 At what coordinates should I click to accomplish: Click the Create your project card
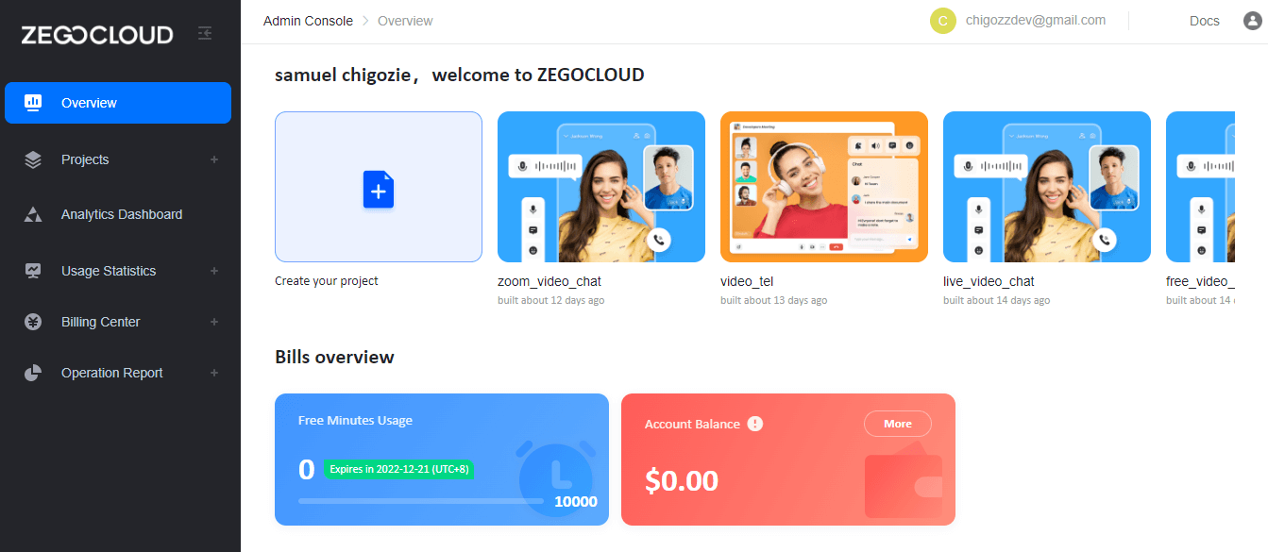pyautogui.click(x=378, y=186)
